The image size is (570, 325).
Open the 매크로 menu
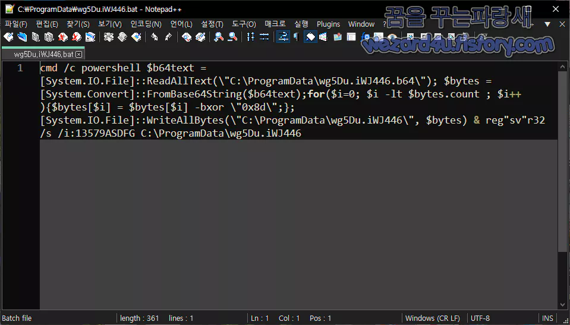coord(275,24)
